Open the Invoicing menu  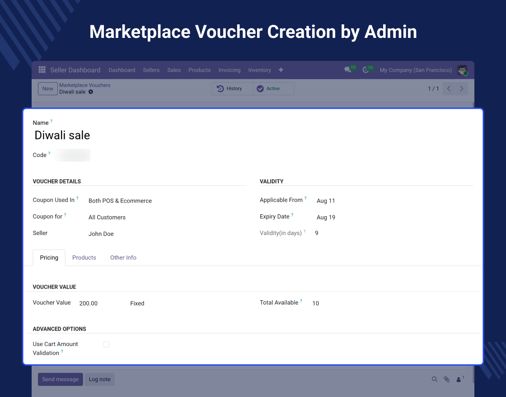click(230, 70)
